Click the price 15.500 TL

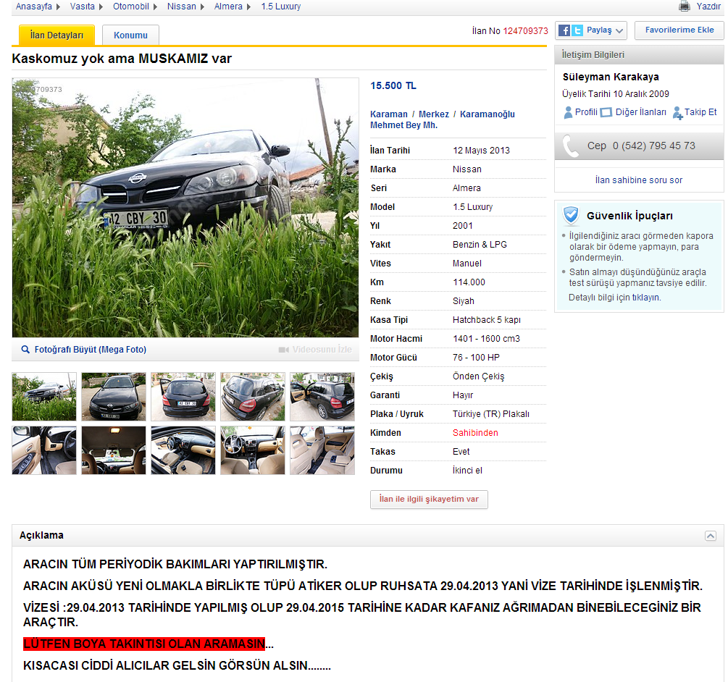(393, 86)
